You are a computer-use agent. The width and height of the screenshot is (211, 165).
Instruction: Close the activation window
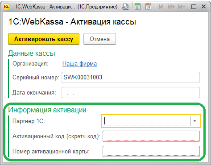pos(203,7)
